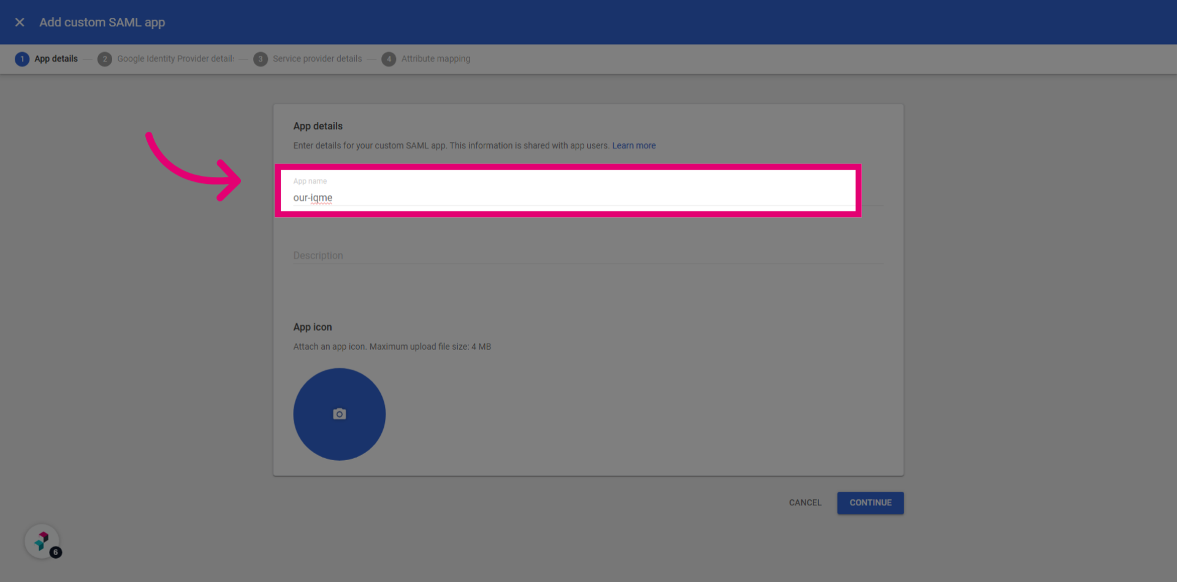Click the camera icon to upload app icon
This screenshot has height=582, width=1177.
(x=339, y=414)
